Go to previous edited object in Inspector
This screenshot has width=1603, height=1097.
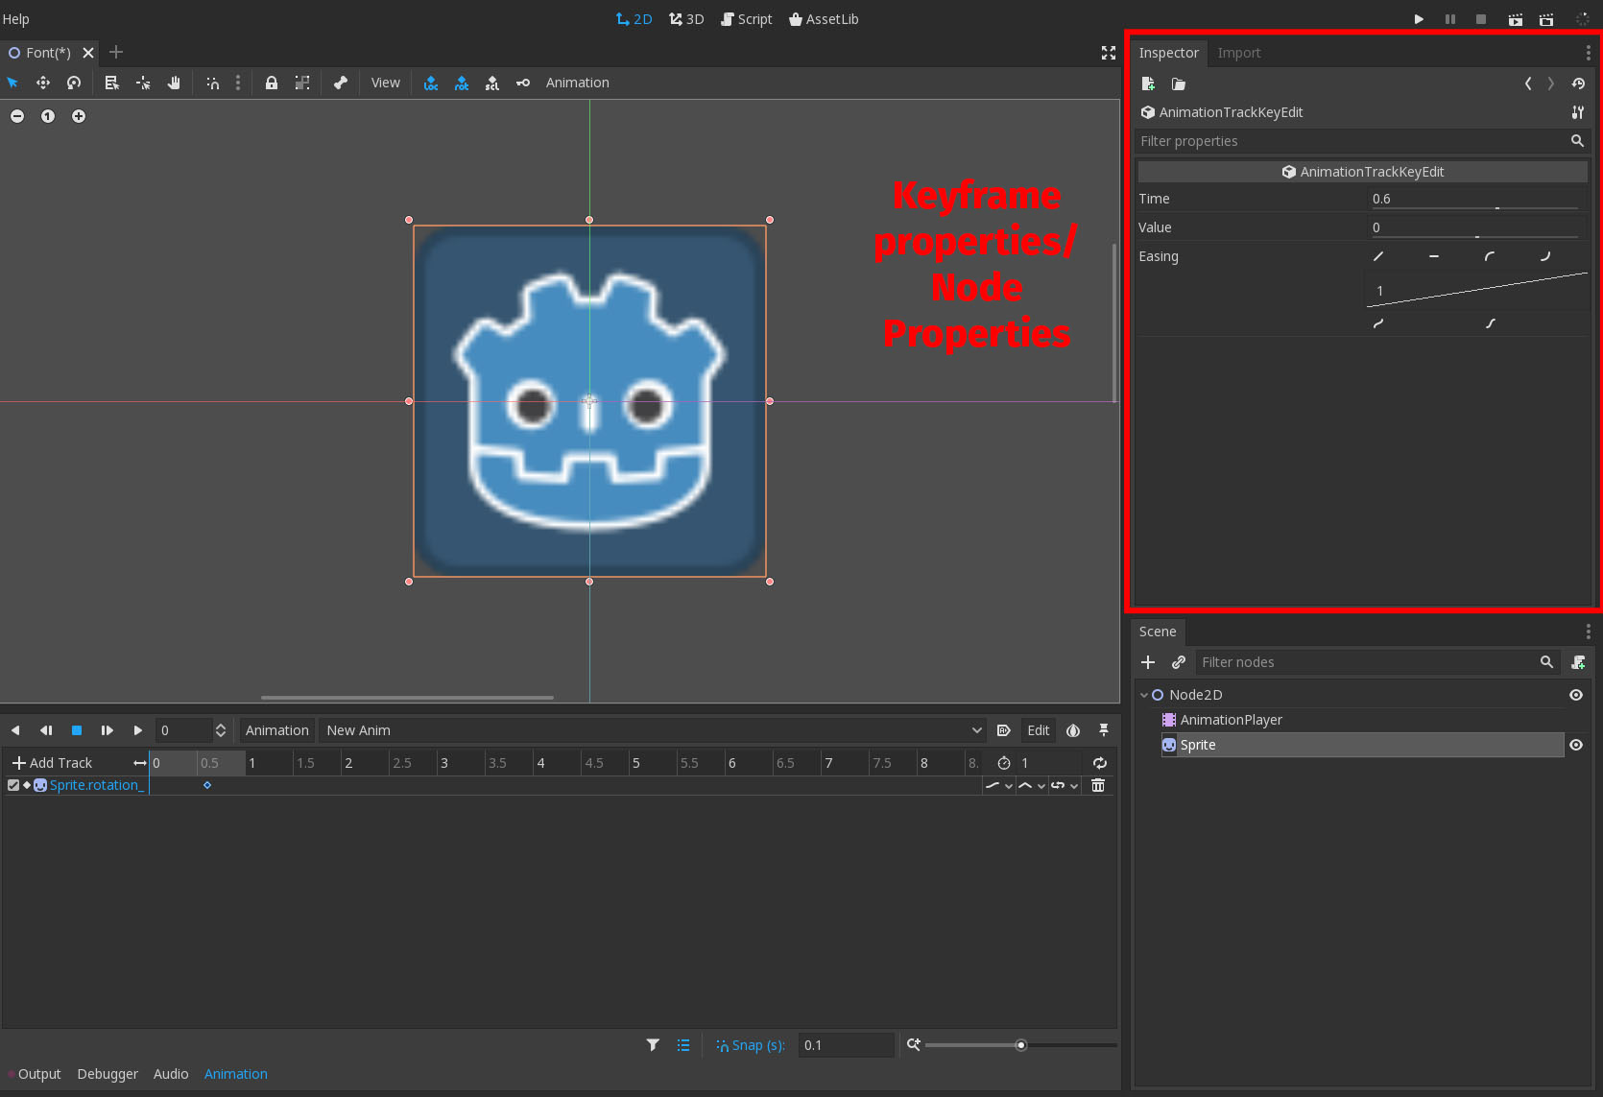click(x=1528, y=83)
